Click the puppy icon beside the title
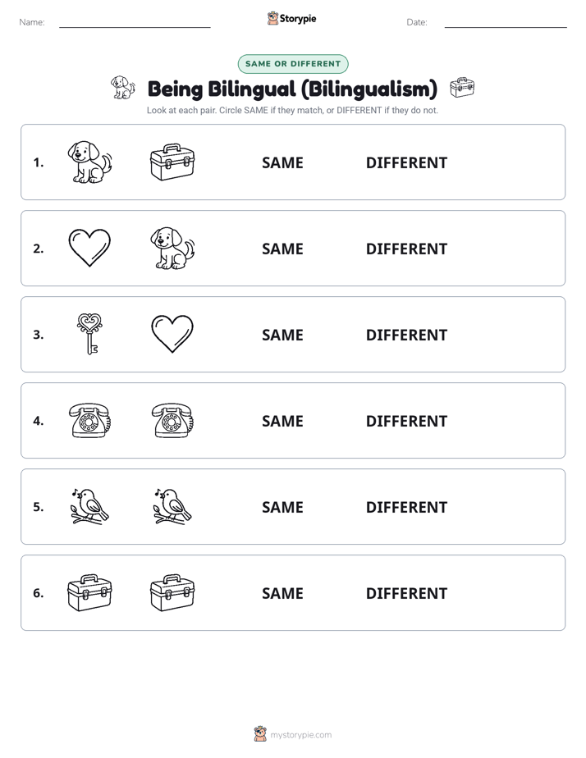Viewport: 586px width, 758px height. [x=123, y=88]
